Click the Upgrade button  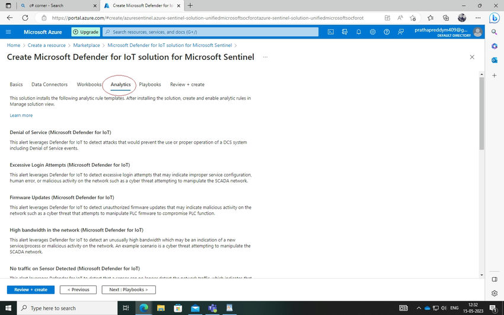(x=86, y=32)
